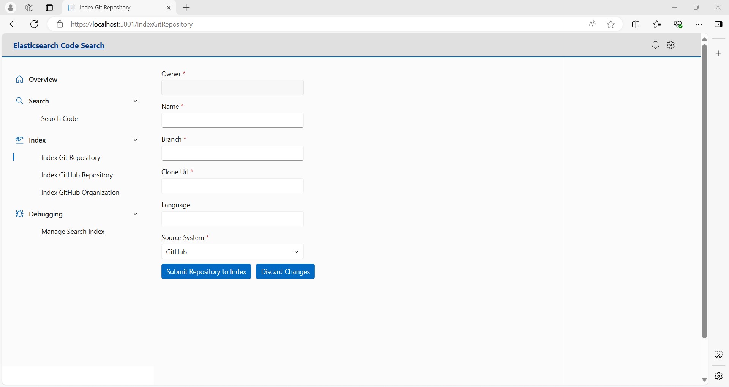
Task: Open the workspaces icon
Action: (30, 8)
